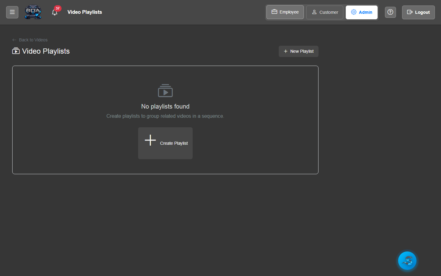Image resolution: width=441 pixels, height=276 pixels.
Task: Open help using the question mark icon
Action: tap(390, 12)
